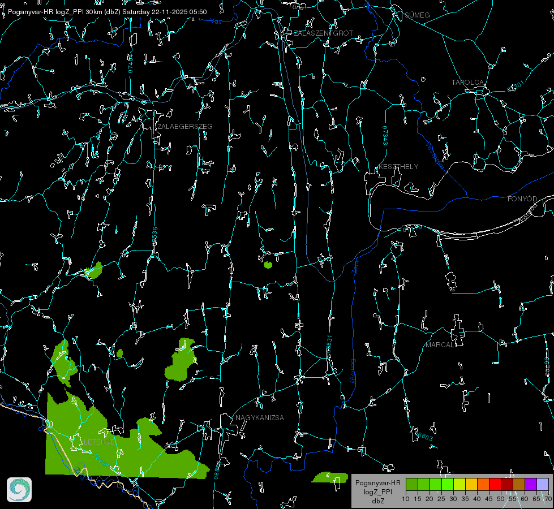Pick the 40–45 dBZ orange swatch
The image size is (554, 509).
483,484
